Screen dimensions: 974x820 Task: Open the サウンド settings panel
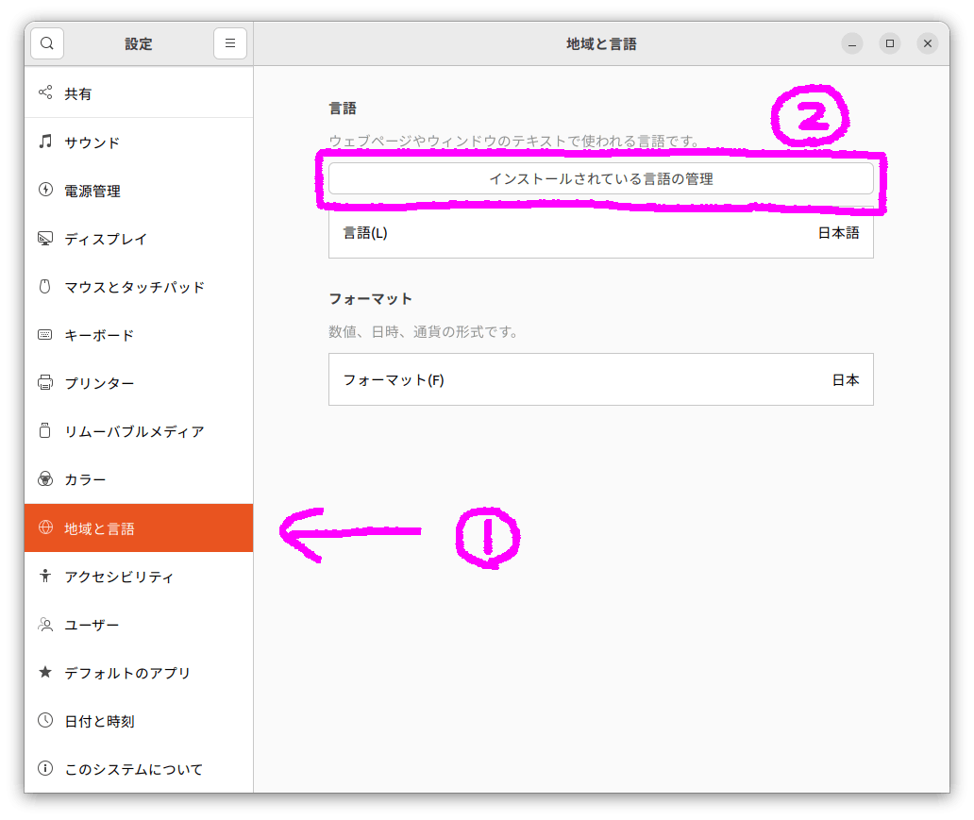click(x=139, y=142)
